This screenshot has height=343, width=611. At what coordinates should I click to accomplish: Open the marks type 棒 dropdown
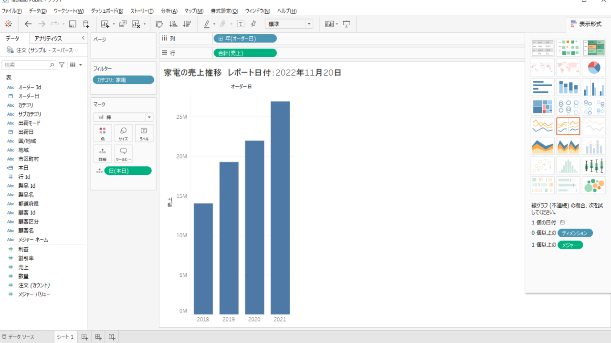click(x=123, y=117)
